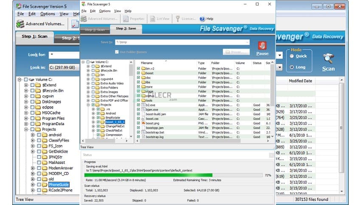
Task: Sort file list by Filename column
Action: point(147,63)
